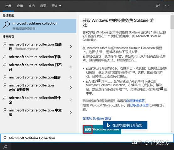Expand the 是什么 suggestion arrow
Image resolution: width=174 pixels, height=150 pixels.
pos(71,100)
